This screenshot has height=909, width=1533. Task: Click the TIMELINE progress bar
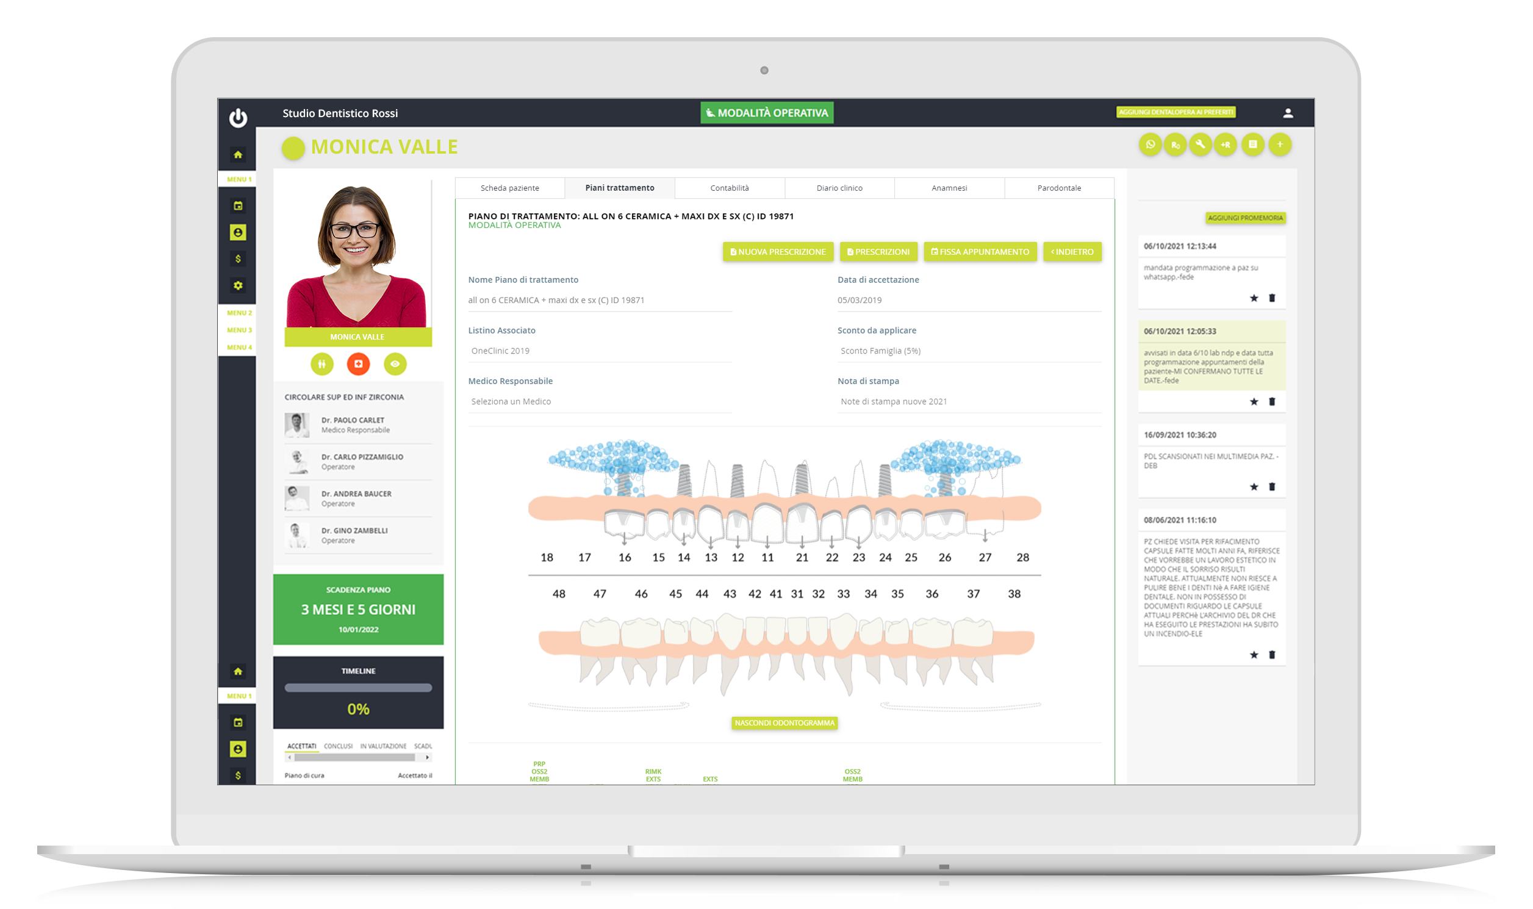tap(359, 688)
